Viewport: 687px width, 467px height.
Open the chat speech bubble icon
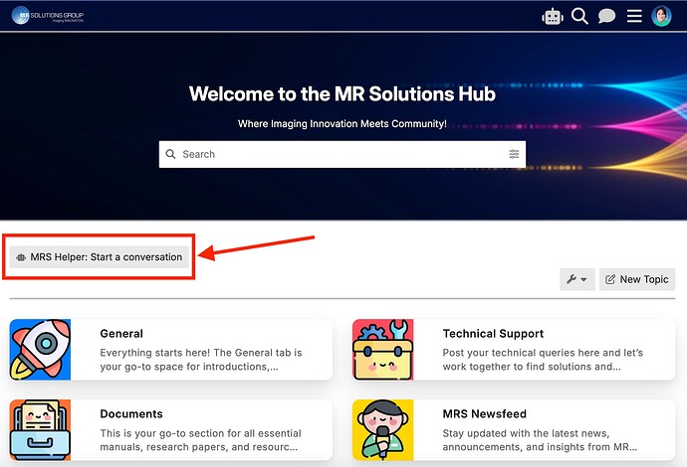click(606, 16)
